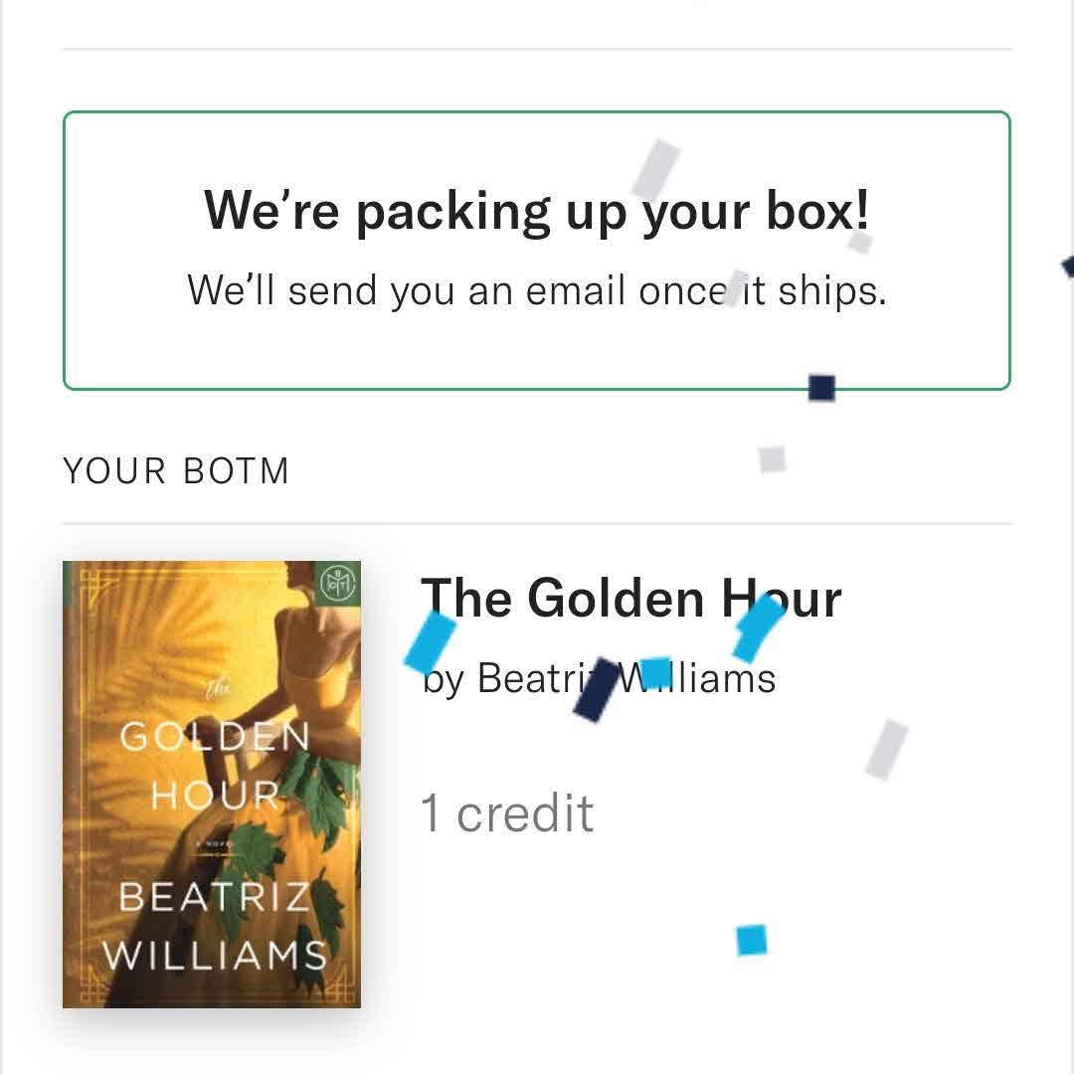Click the gray confetti right of author name
Screen dimensions: 1074x1074
click(886, 749)
